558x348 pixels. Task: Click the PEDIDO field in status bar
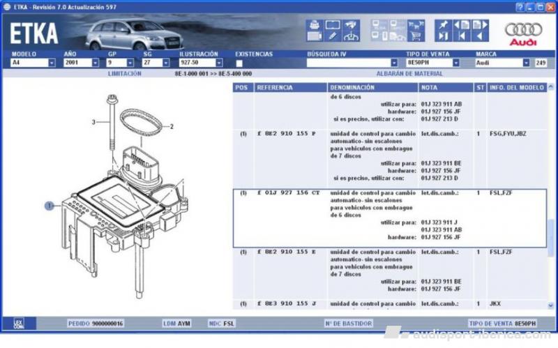(96, 324)
